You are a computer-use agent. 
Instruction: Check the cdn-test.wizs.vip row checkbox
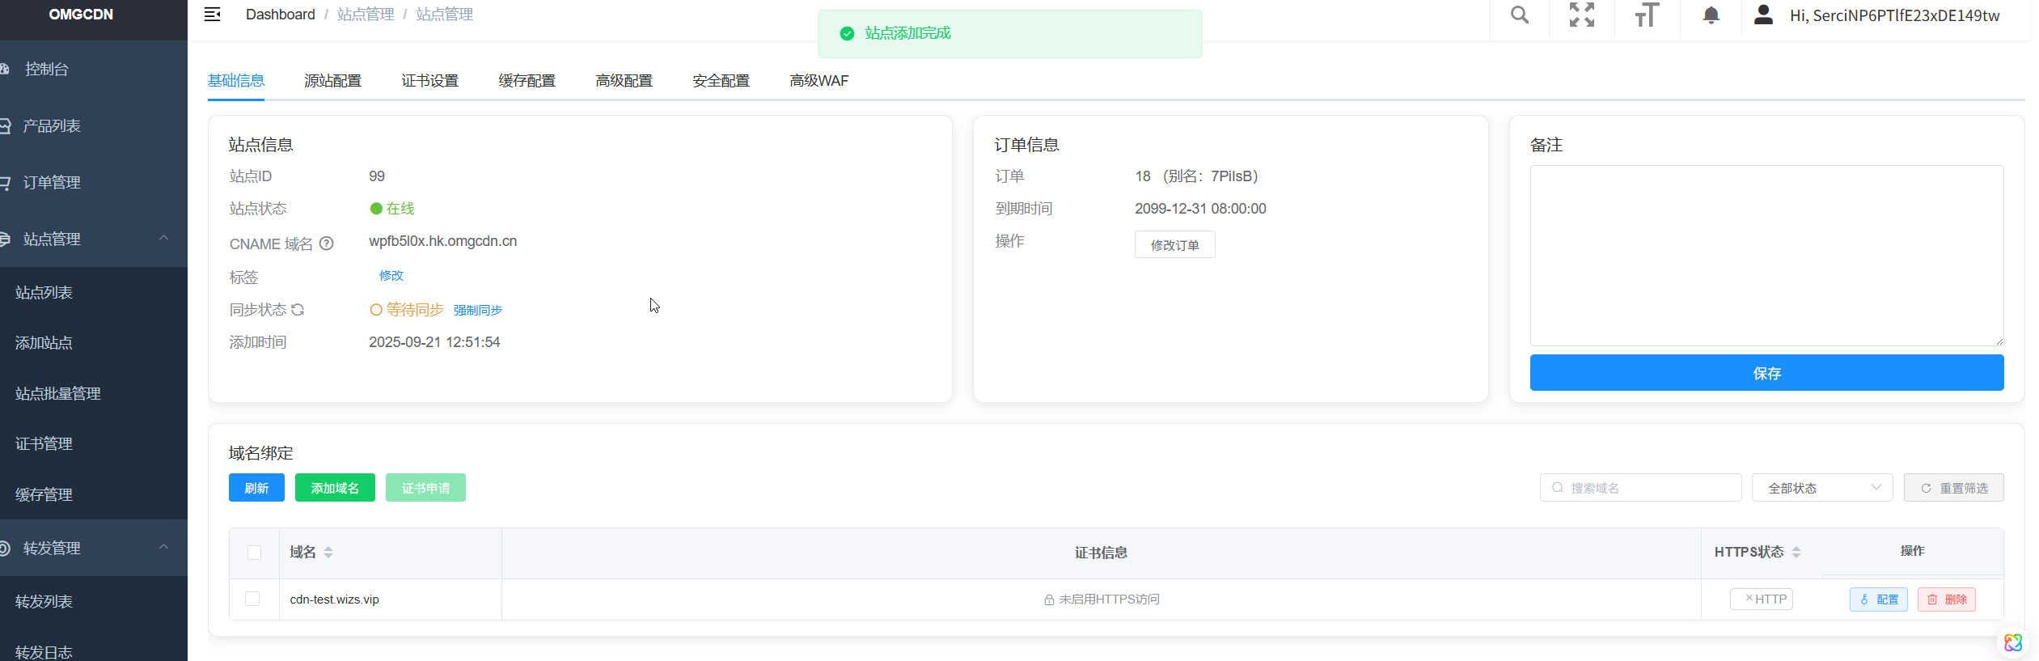pos(252,599)
